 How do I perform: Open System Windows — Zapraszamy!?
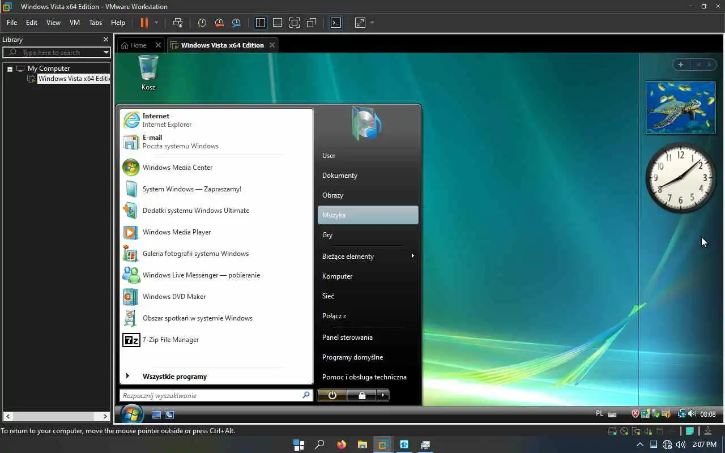(216, 189)
